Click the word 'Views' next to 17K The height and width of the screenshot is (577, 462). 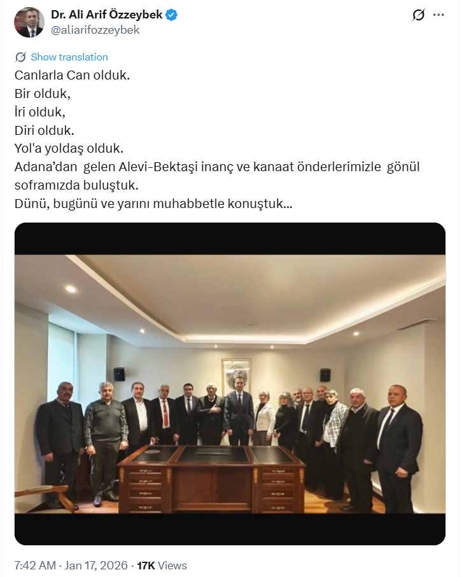[172, 565]
